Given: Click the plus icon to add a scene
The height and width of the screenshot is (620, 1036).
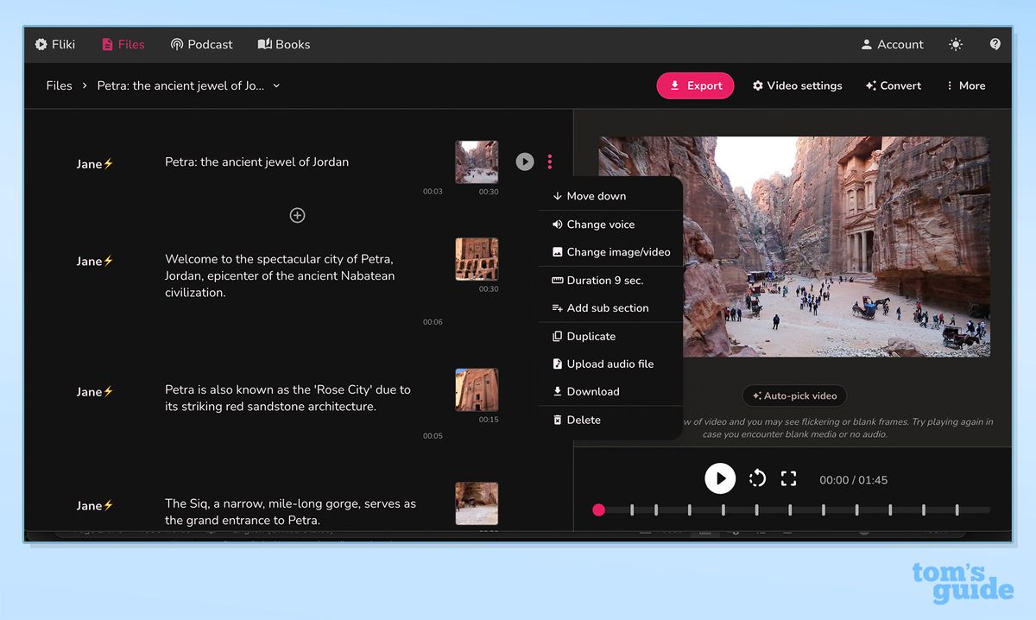Looking at the screenshot, I should 297,215.
